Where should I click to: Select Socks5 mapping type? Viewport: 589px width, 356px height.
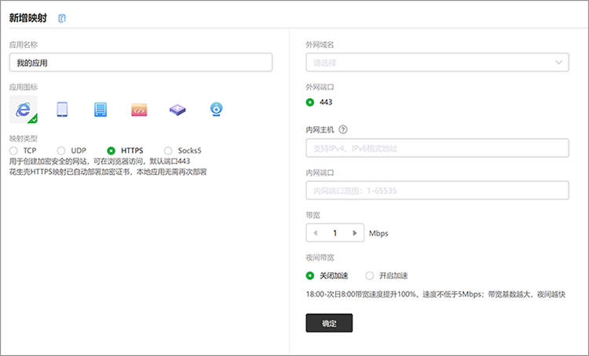[x=168, y=151]
